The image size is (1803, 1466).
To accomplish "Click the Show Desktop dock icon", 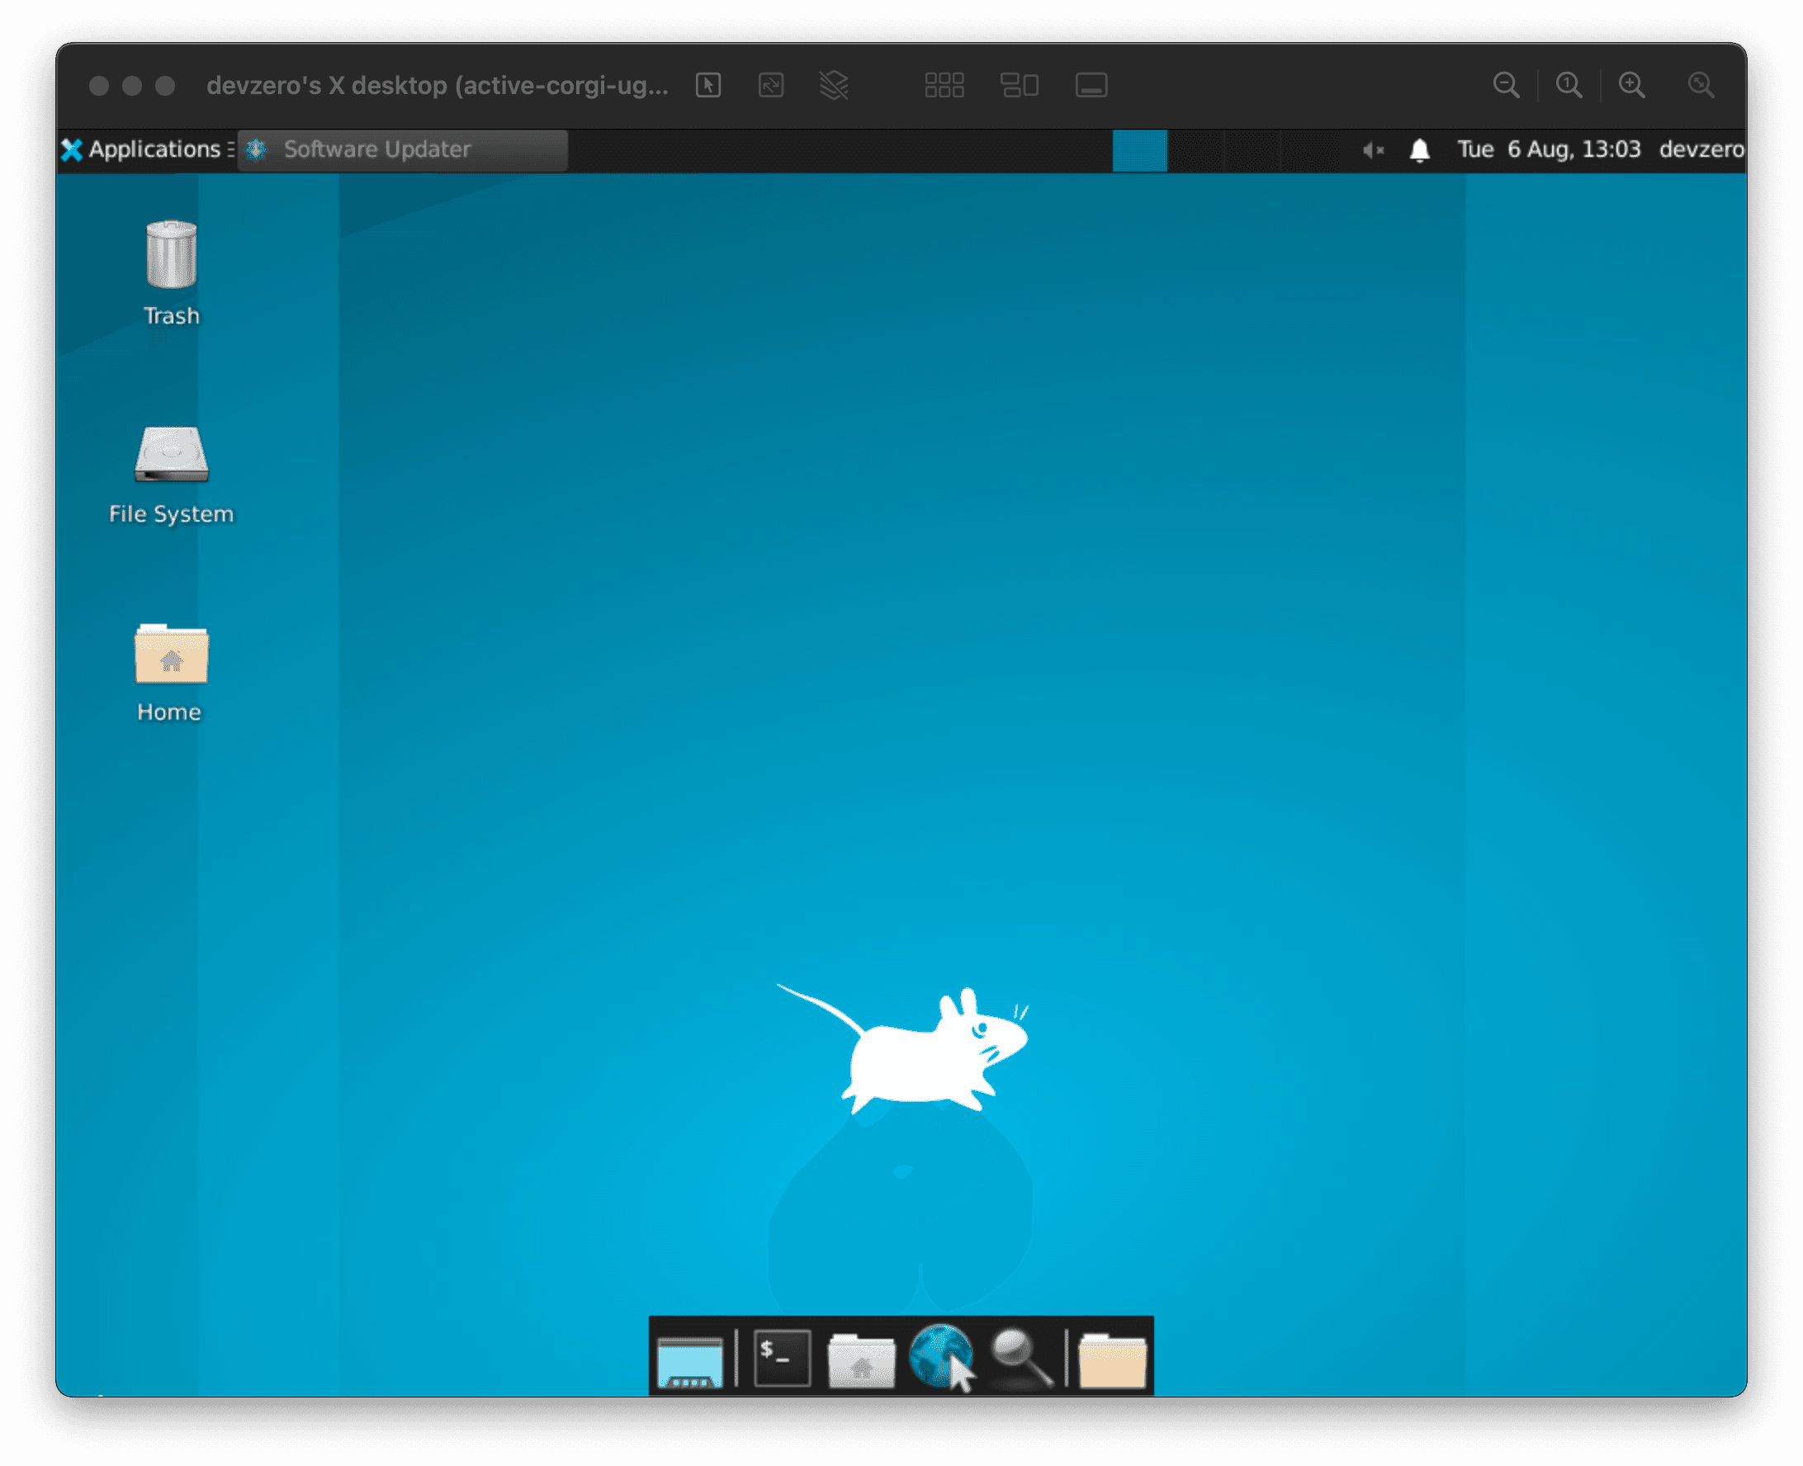I will [x=689, y=1360].
